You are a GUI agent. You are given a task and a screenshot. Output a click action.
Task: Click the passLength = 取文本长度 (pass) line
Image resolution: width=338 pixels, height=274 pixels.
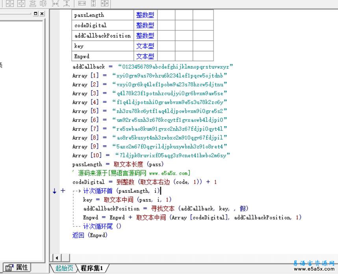click(118, 164)
